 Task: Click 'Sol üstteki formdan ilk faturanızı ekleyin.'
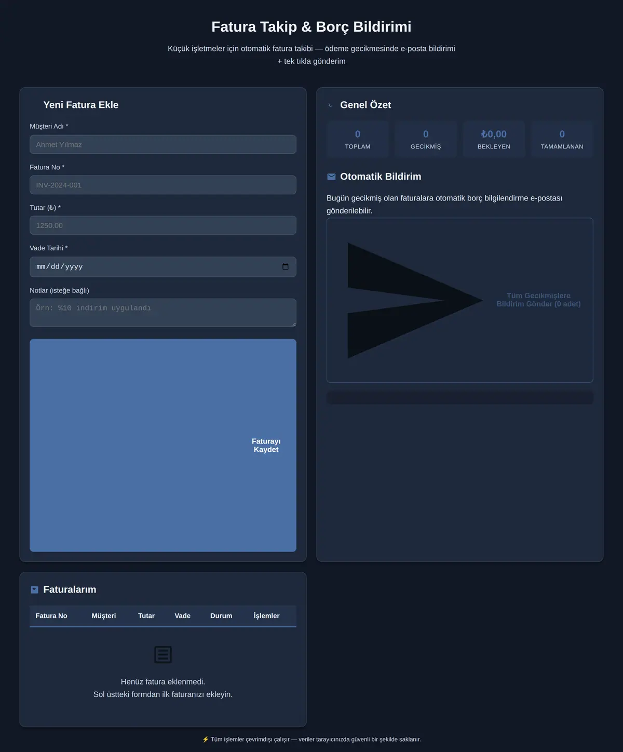pos(163,694)
